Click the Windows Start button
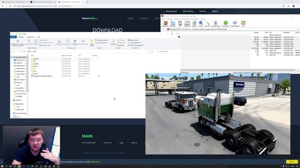Viewport: 300px width, 168px height. pos(2,166)
